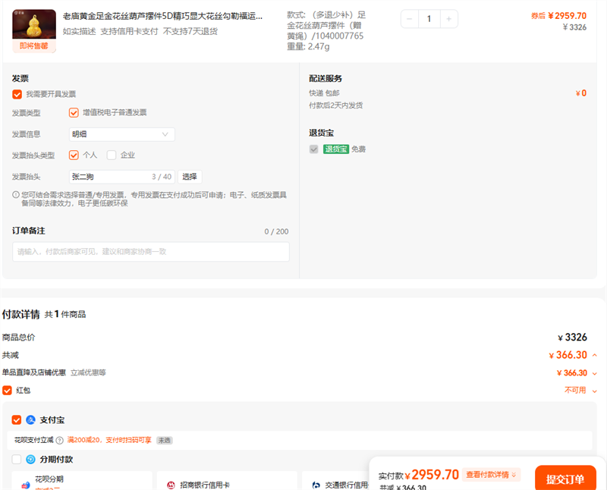607x490 pixels.
Task: Select 企业 as invoice title type
Action: (112, 155)
